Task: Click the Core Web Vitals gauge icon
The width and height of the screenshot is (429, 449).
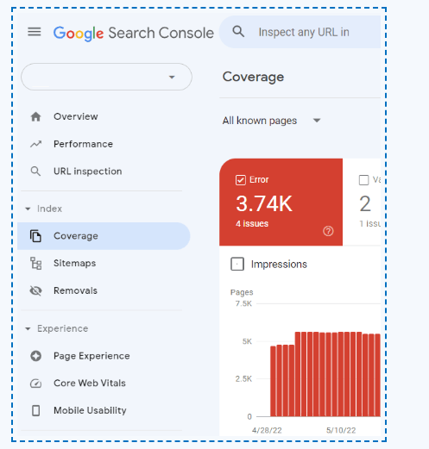Action: 36,384
